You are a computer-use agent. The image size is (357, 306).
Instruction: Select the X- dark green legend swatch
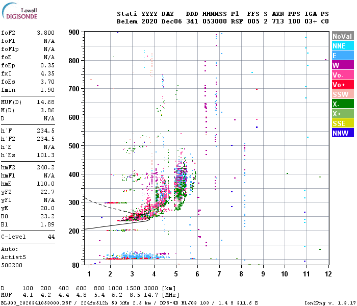coord(343,104)
